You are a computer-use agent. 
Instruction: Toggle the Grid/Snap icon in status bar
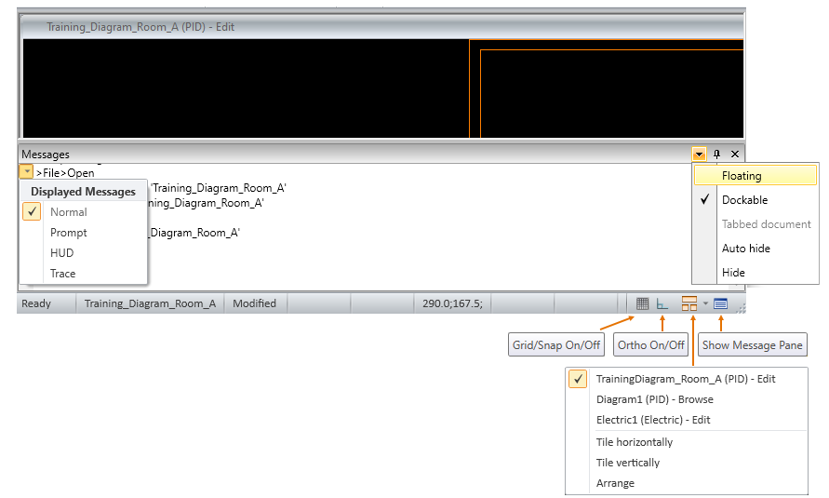tap(642, 303)
